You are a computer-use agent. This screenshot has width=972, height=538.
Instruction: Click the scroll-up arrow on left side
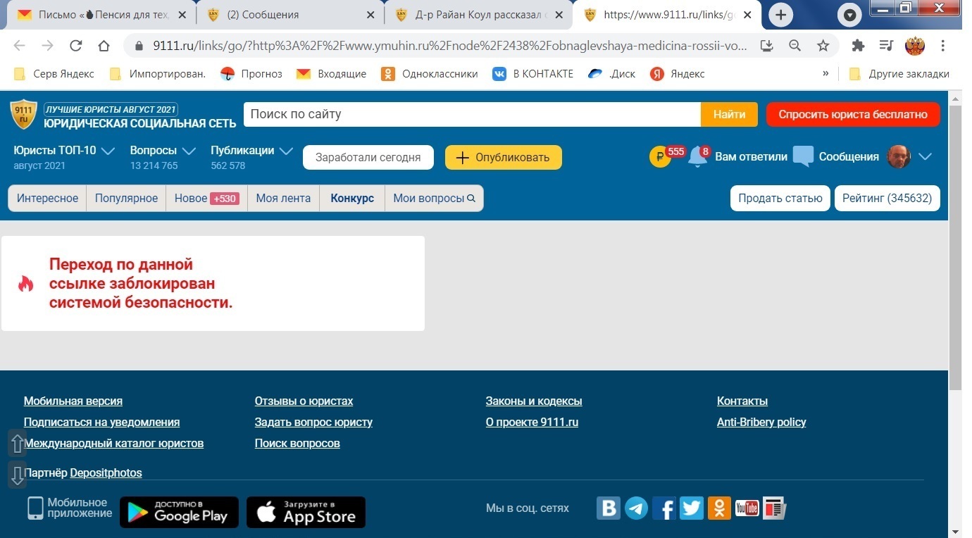click(x=18, y=444)
